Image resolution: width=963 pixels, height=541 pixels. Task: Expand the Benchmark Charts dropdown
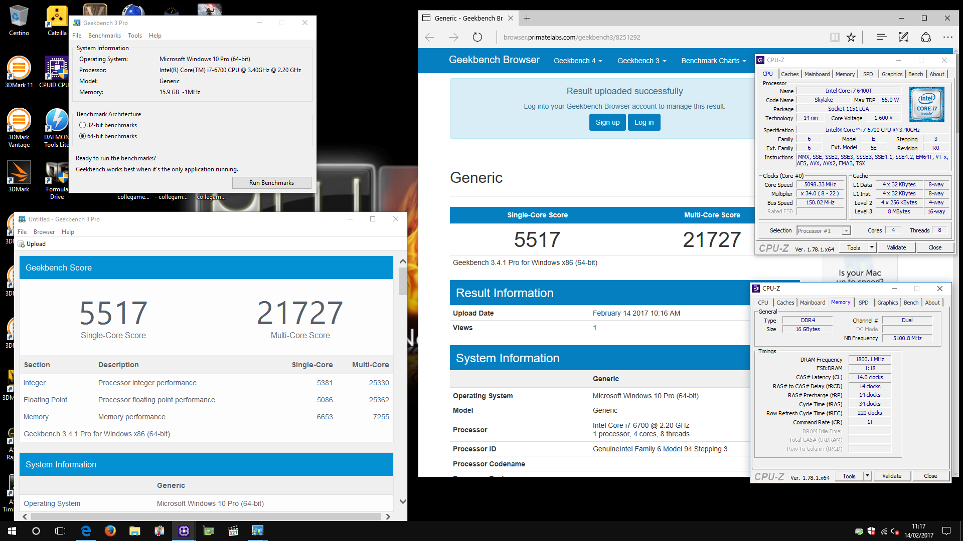pos(713,61)
